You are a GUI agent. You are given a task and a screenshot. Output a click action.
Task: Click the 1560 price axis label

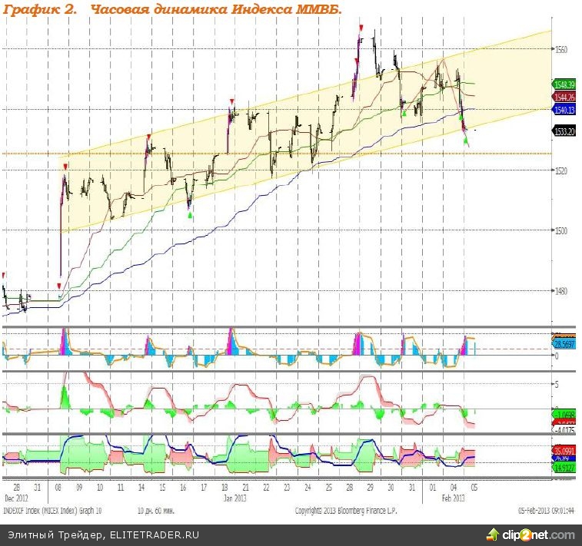click(560, 49)
